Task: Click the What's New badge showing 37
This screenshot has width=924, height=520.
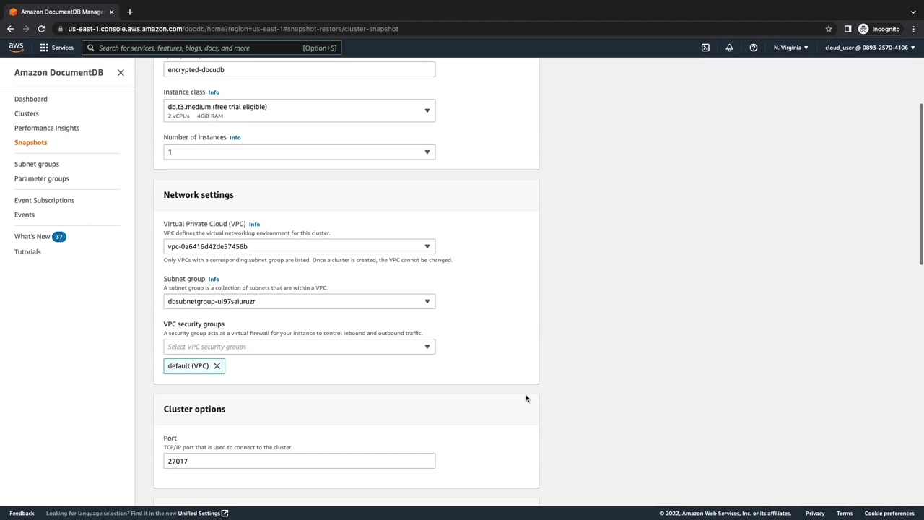Action: pyautogui.click(x=59, y=237)
